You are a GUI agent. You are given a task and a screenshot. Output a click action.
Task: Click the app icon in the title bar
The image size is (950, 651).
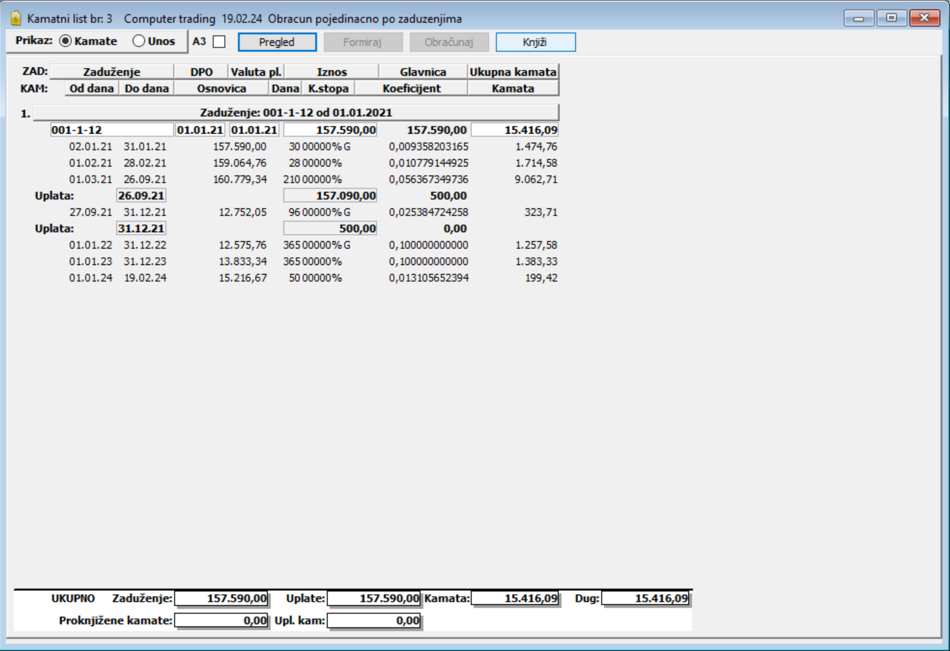[x=15, y=19]
